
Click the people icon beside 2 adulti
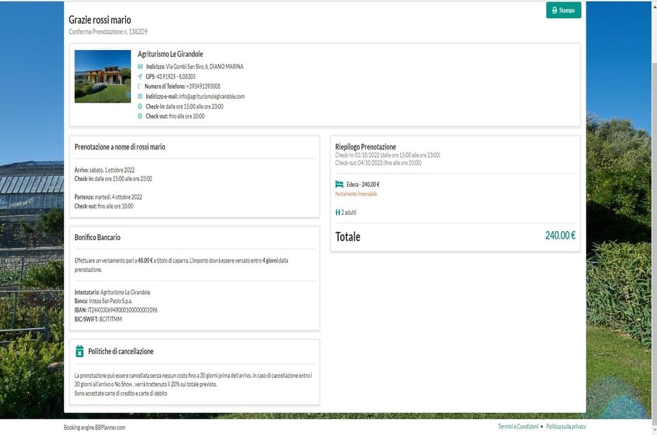click(x=337, y=212)
